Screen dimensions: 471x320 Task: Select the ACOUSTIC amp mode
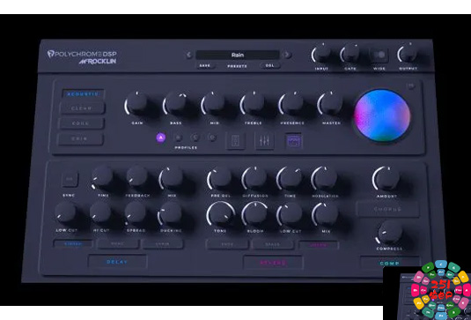tap(83, 93)
